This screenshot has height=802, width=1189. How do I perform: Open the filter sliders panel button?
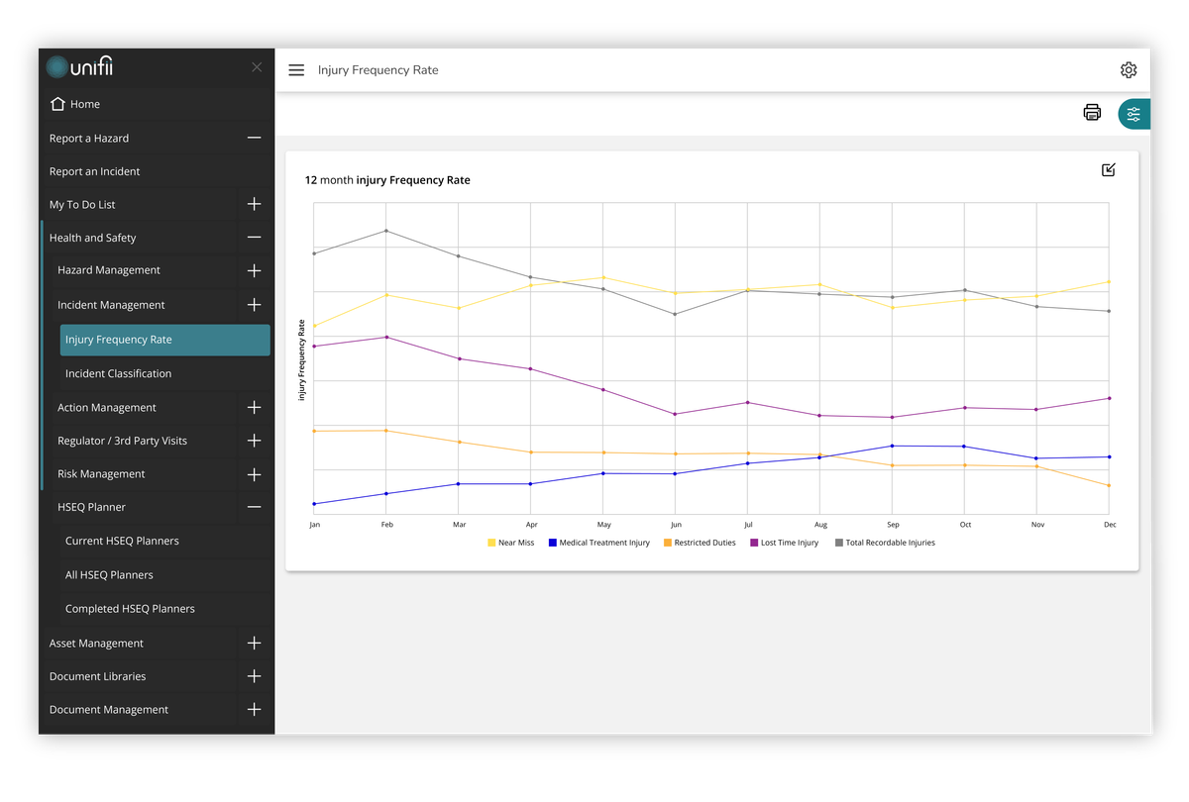(x=1134, y=115)
